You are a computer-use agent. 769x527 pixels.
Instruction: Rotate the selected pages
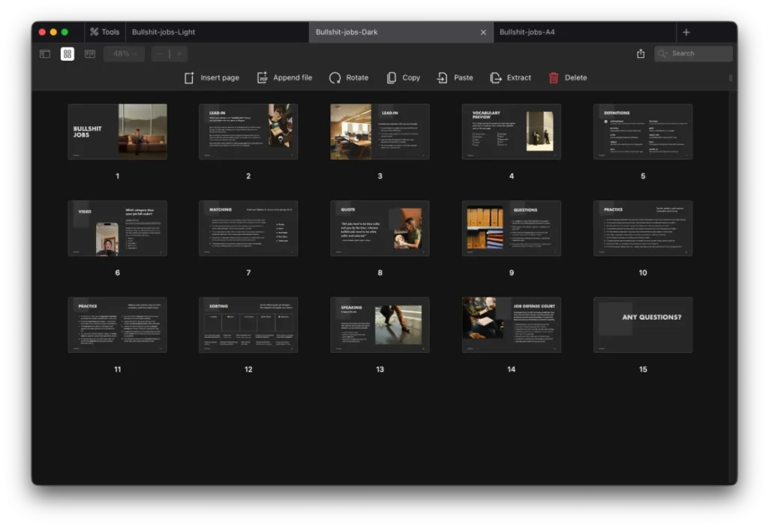(348, 77)
